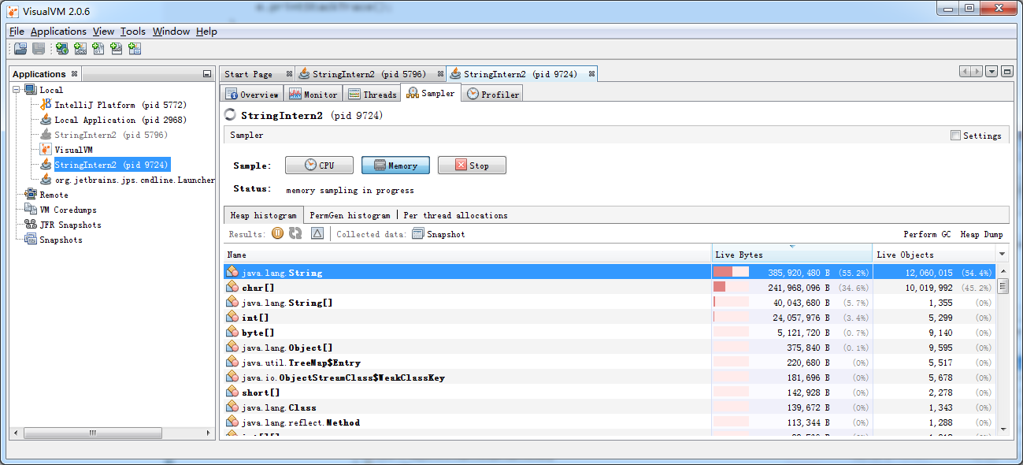Screen dimensions: 1023x465
Task: Open the Tools menu
Action: point(133,32)
